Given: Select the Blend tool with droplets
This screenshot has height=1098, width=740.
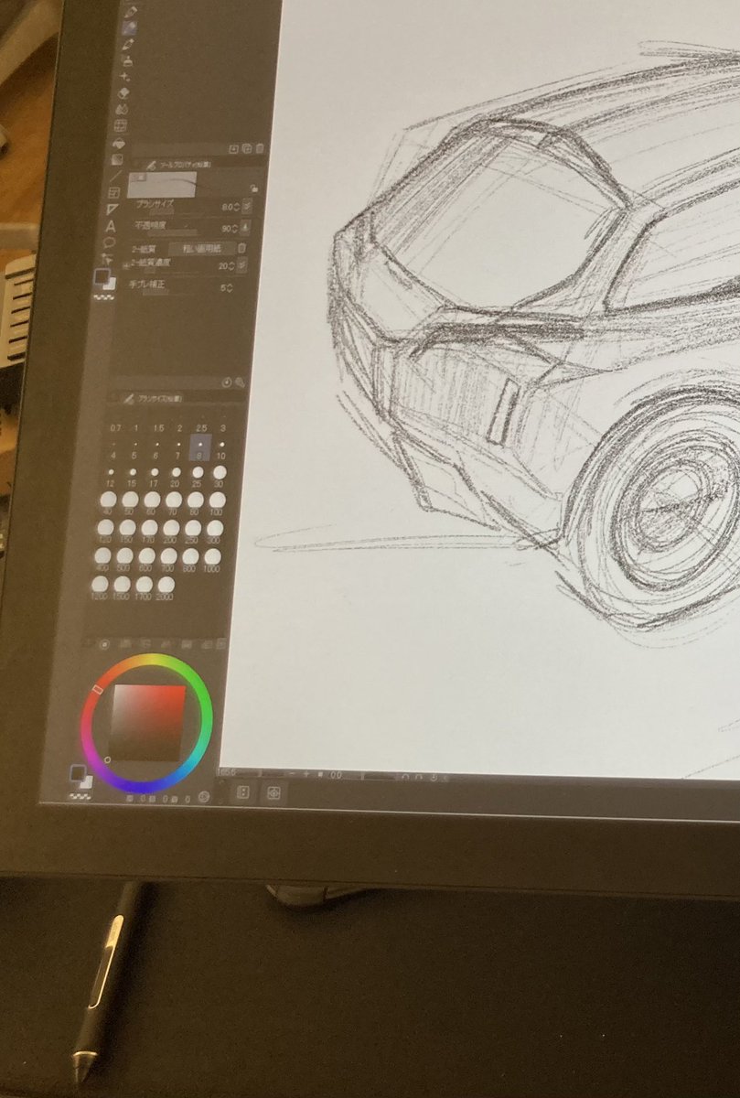Looking at the screenshot, I should pos(123,109).
